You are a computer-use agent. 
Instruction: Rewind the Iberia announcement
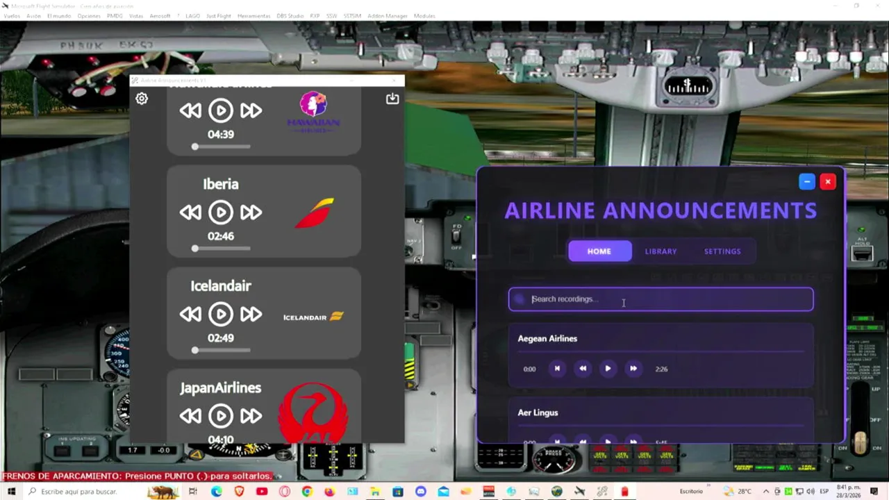pos(190,212)
